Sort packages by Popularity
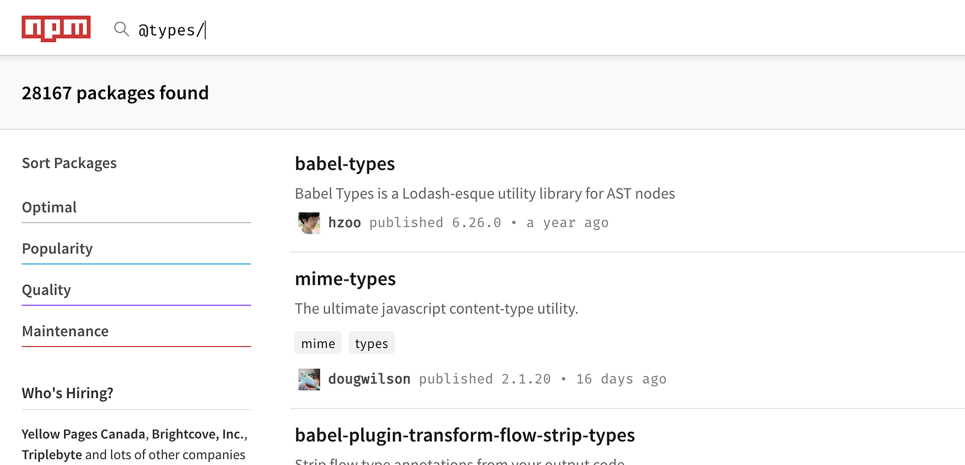 (x=57, y=249)
